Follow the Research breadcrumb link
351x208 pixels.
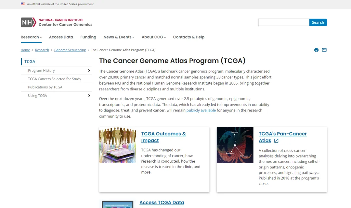pyautogui.click(x=42, y=50)
